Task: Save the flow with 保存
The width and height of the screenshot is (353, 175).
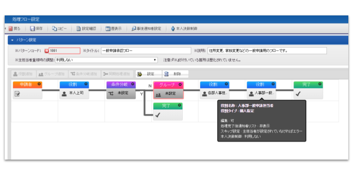Action: click(x=36, y=29)
